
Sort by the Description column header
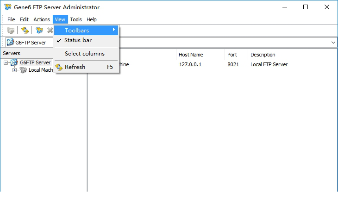click(293, 55)
